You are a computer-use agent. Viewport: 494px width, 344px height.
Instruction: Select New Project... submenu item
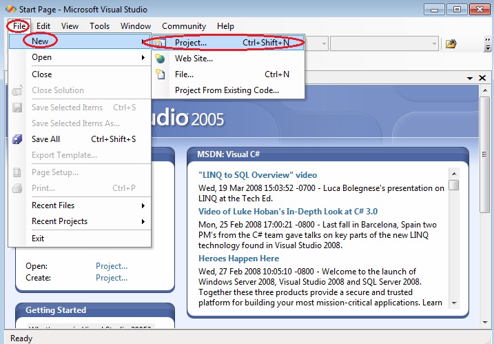(x=228, y=43)
